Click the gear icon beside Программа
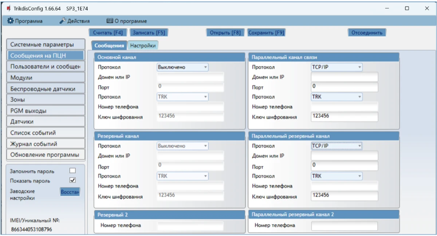Screen dimensions: 437x236 pyautogui.click(x=10, y=21)
